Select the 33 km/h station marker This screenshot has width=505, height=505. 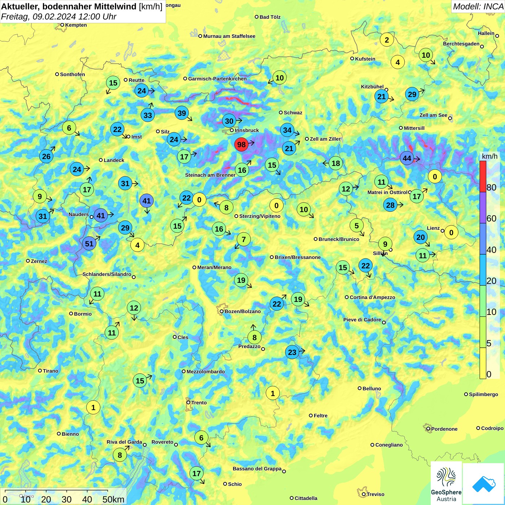tap(148, 115)
